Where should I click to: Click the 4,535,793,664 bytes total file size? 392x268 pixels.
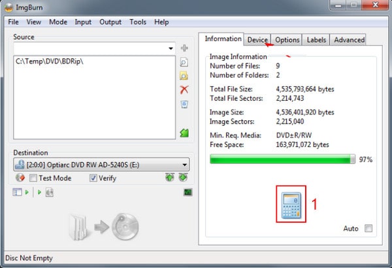[x=305, y=89]
